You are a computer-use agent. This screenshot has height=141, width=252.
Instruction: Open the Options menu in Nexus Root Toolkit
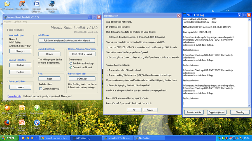[8, 21]
